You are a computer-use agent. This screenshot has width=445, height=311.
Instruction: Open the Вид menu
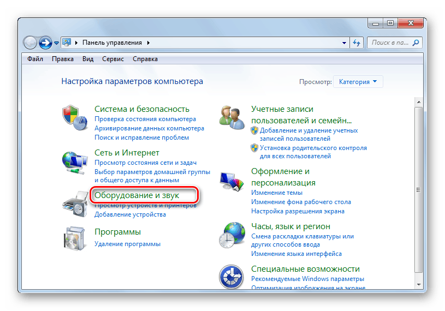coord(88,59)
